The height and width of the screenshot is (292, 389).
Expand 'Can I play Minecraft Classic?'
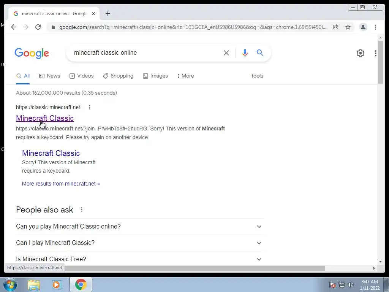click(140, 243)
